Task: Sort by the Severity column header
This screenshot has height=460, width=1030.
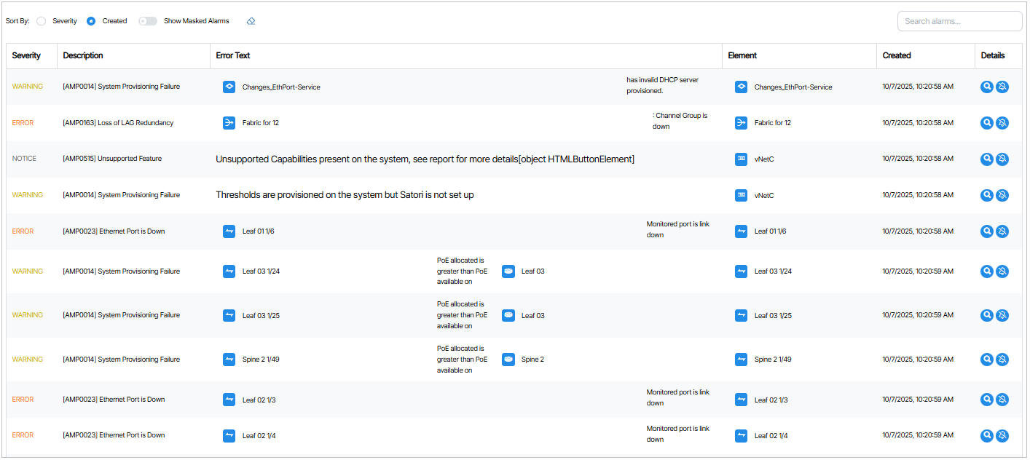Action: [x=26, y=55]
